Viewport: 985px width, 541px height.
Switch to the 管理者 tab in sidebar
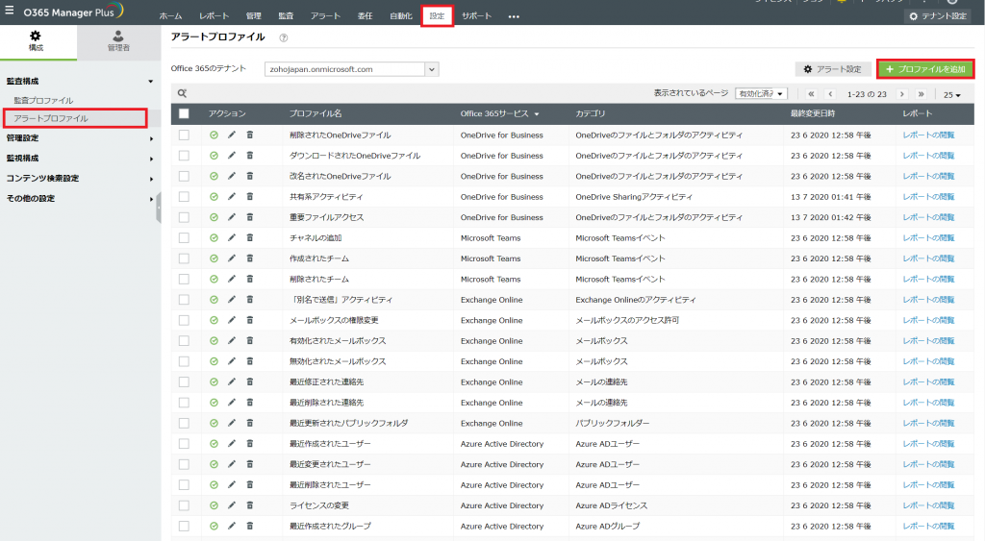tap(117, 40)
